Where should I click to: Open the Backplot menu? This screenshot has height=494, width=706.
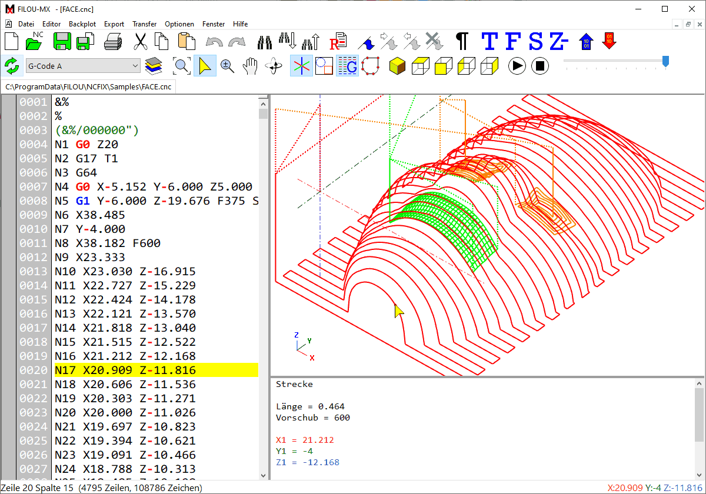click(82, 24)
